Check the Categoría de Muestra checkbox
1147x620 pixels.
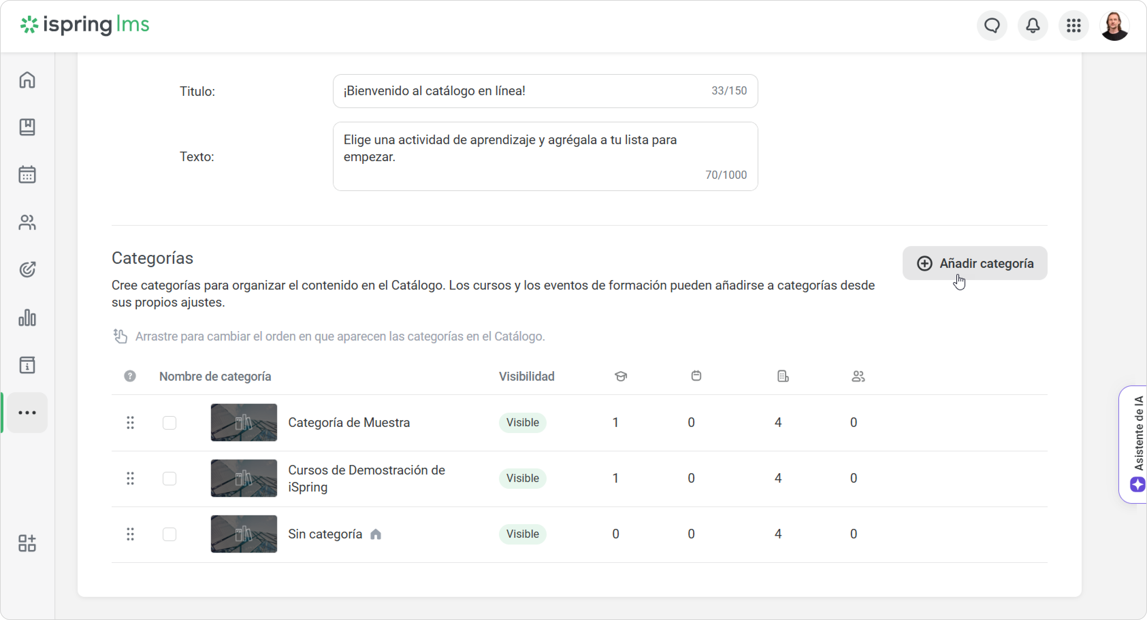pos(169,423)
